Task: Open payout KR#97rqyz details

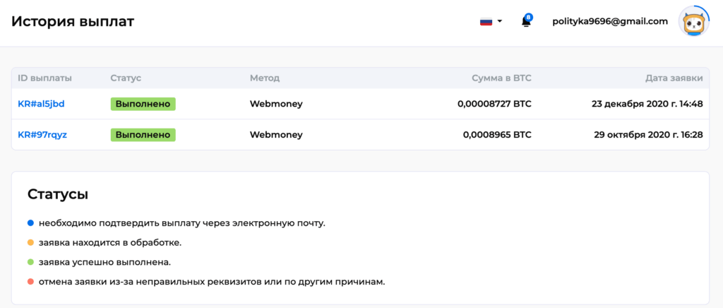Action: click(42, 134)
